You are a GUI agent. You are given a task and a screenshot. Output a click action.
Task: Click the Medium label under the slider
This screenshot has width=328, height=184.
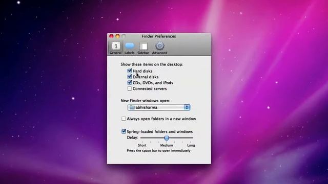(167, 145)
